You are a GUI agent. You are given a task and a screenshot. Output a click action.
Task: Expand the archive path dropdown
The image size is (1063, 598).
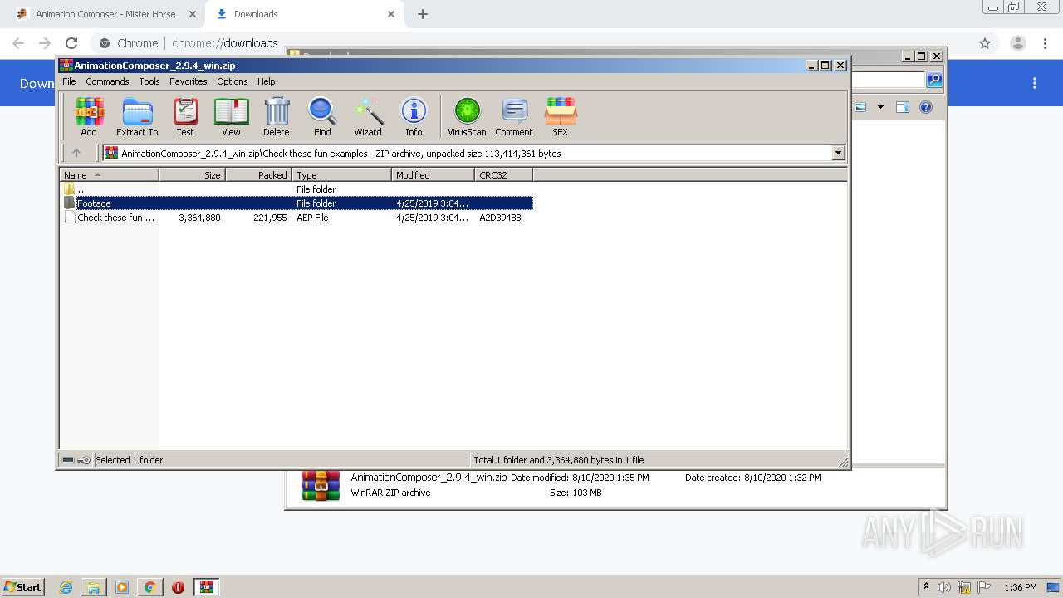pyautogui.click(x=838, y=153)
